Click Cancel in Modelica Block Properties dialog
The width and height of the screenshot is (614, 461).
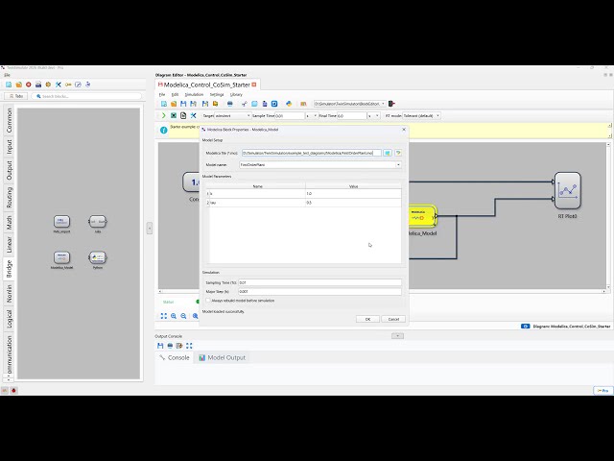point(393,319)
